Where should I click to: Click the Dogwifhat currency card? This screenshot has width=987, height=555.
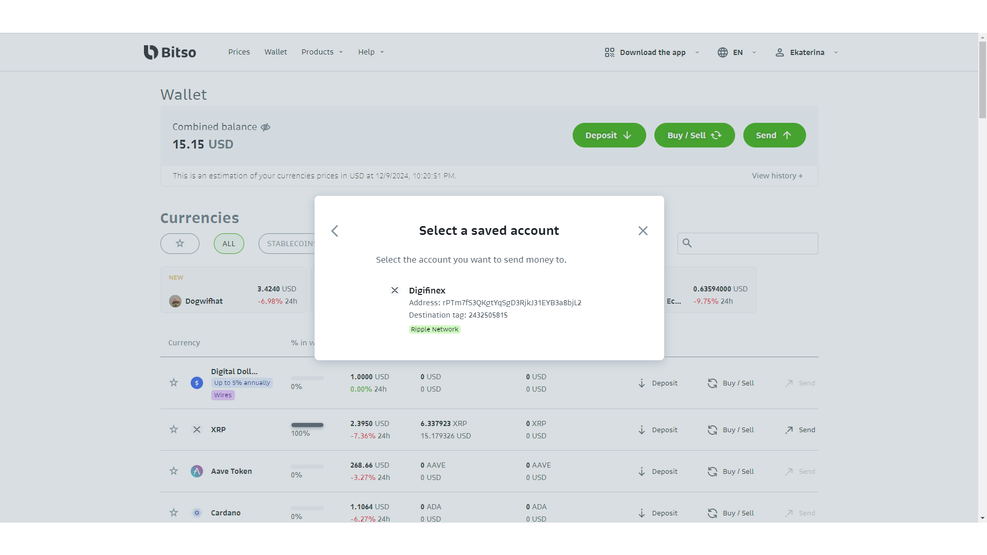[233, 290]
